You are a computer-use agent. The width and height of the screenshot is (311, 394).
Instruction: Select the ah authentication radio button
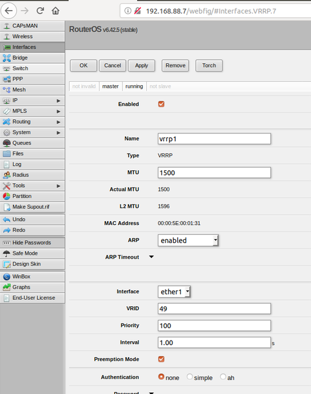(x=223, y=377)
